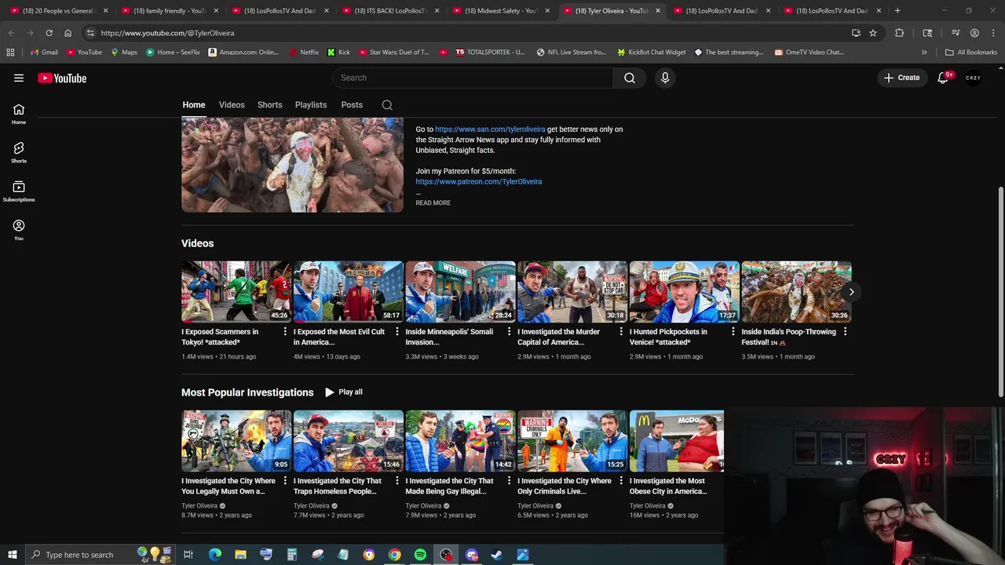Play Traps Homeless People city thumbnail
This screenshot has width=1005, height=565.
click(x=348, y=441)
